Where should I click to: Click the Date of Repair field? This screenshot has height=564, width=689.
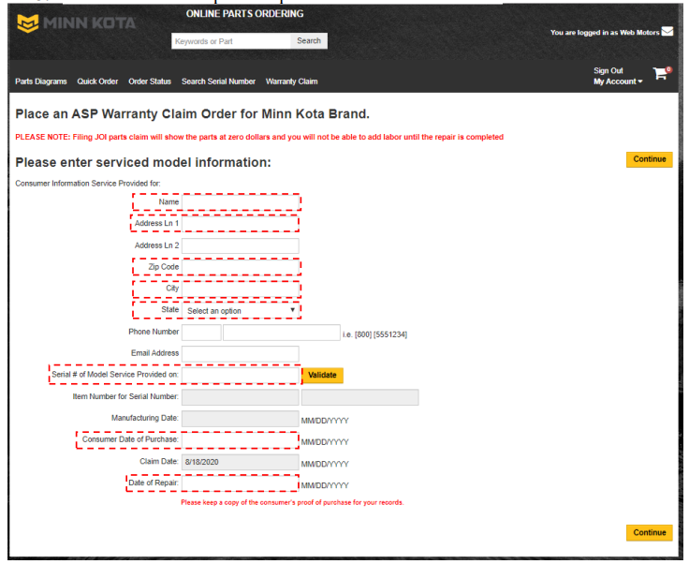241,483
